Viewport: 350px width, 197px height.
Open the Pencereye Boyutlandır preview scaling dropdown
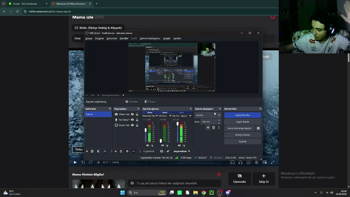(123, 95)
